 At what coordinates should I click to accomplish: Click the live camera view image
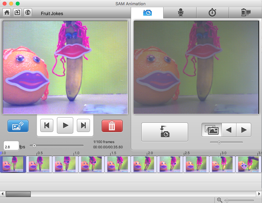click(x=196, y=67)
